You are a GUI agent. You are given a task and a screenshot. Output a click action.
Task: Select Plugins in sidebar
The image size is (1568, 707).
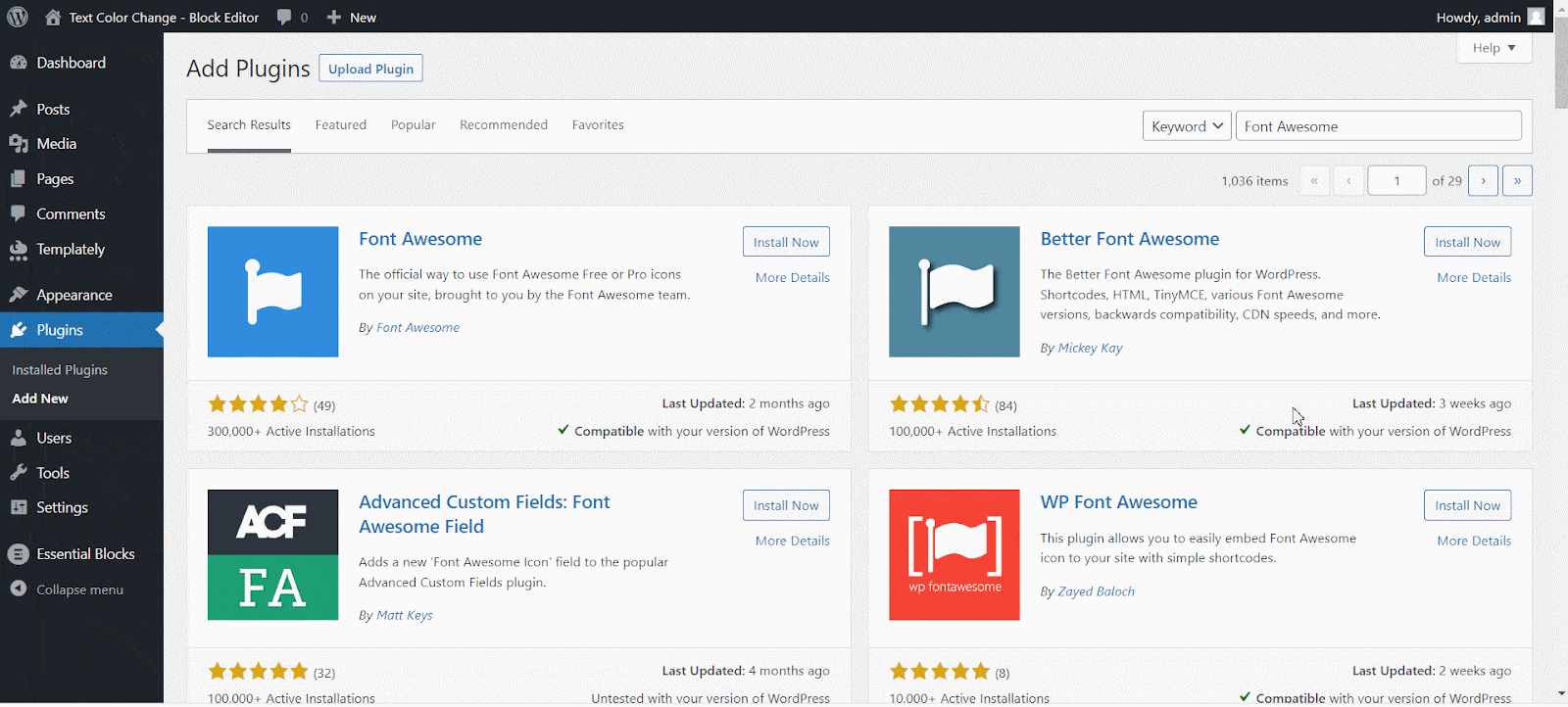point(81,330)
